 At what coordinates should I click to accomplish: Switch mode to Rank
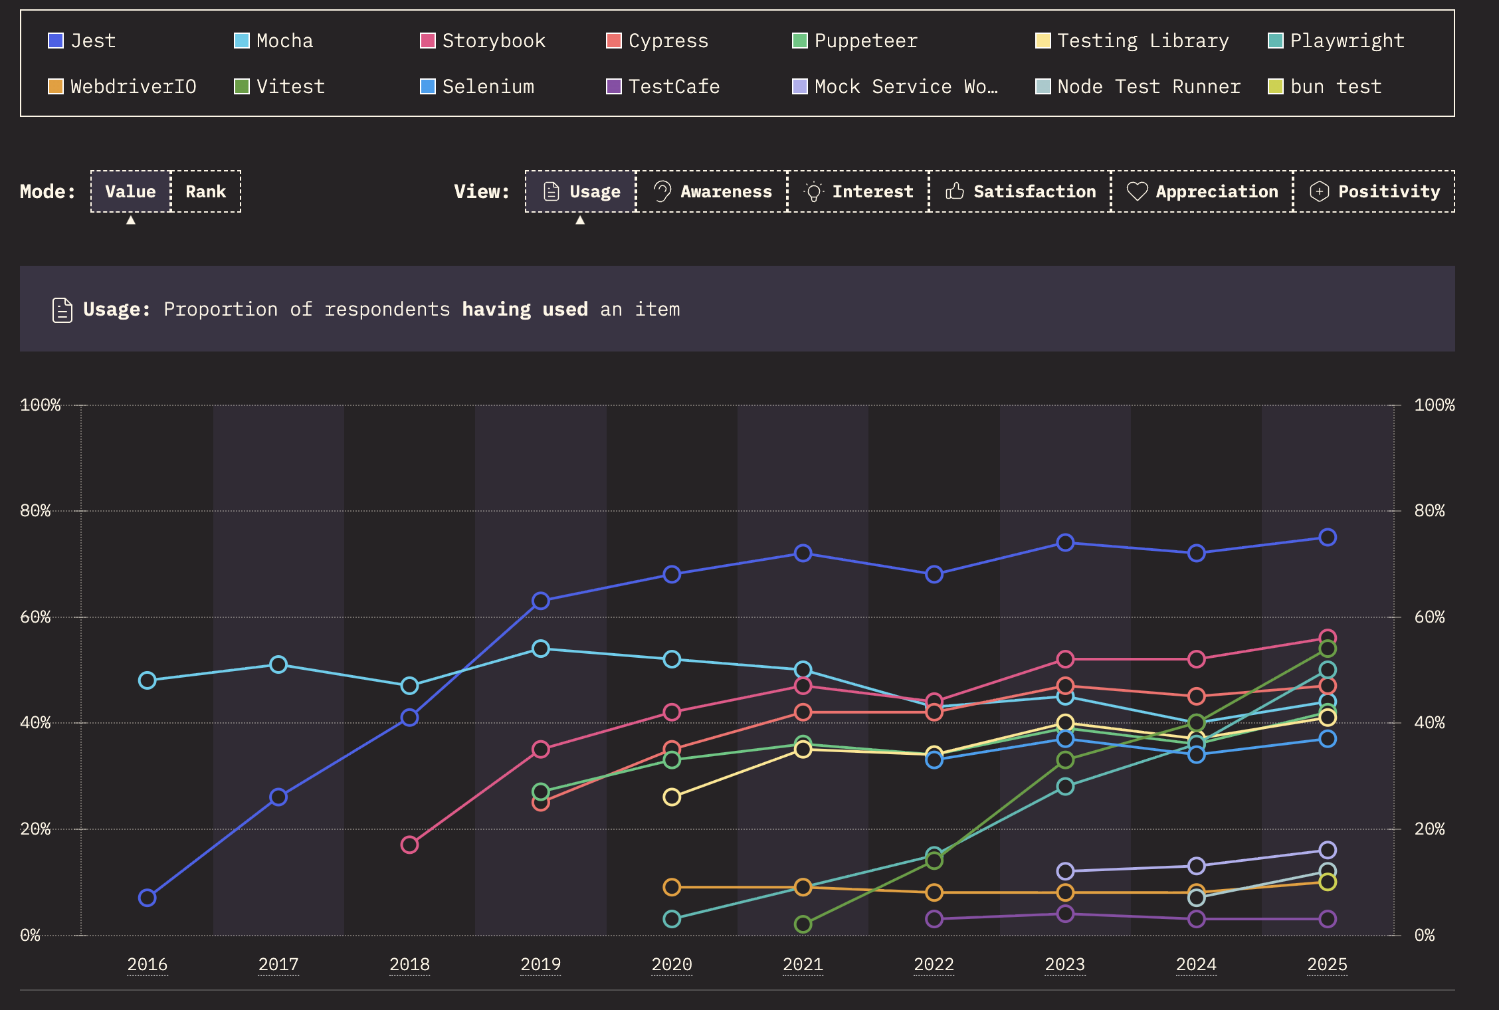click(206, 191)
